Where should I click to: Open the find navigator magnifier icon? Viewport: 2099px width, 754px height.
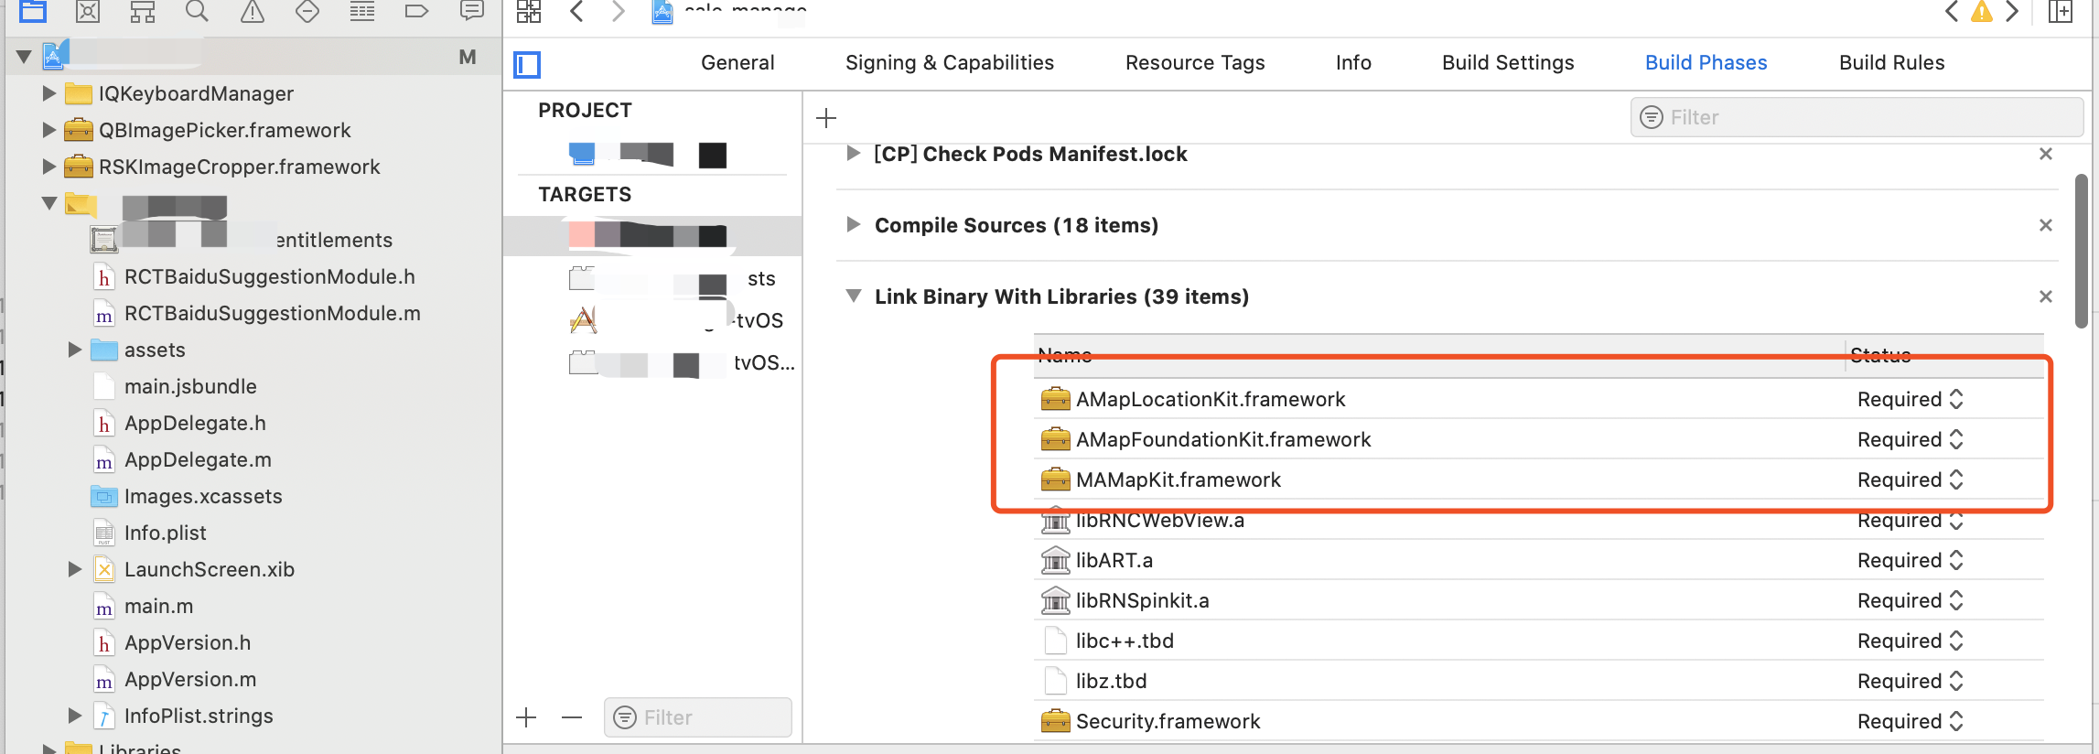[197, 11]
